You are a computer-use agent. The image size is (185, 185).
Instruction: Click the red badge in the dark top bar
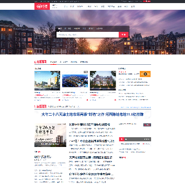point(147,1)
